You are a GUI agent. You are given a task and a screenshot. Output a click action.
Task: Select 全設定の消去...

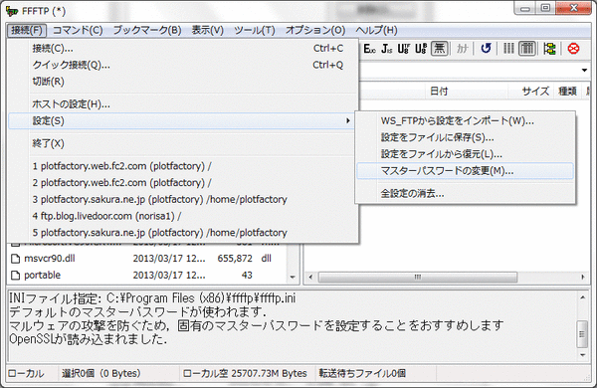tap(465, 193)
